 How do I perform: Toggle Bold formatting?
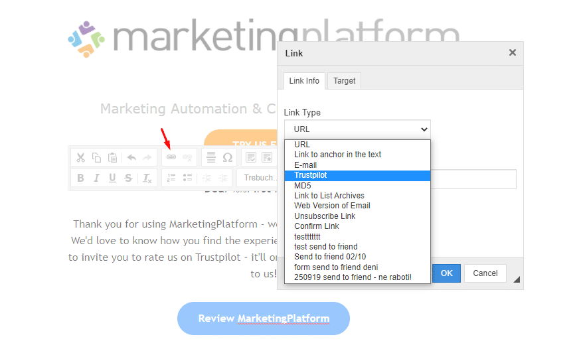click(x=80, y=178)
